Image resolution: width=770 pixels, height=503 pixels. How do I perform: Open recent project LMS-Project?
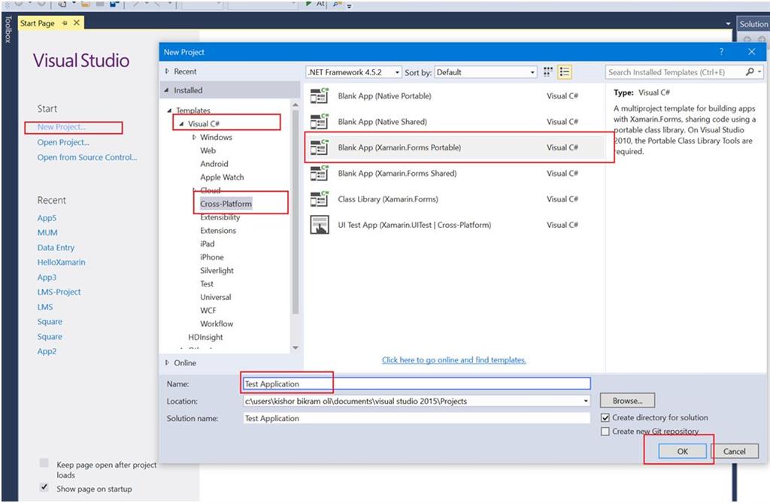tap(59, 292)
